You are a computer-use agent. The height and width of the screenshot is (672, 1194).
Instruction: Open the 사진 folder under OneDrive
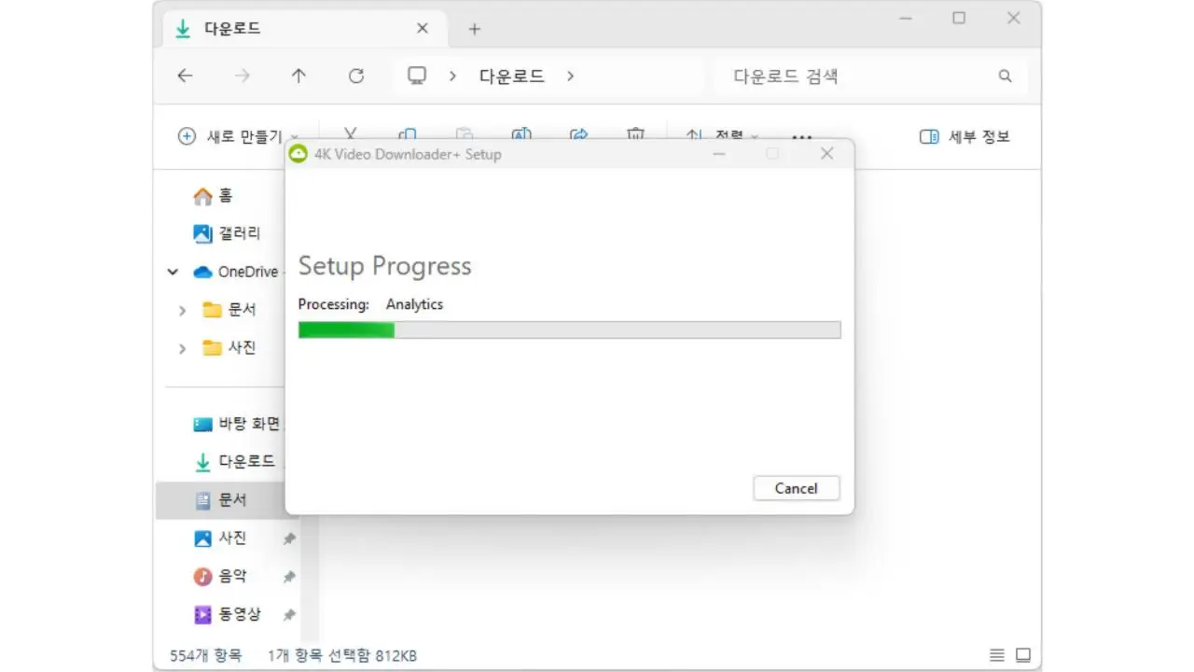tap(229, 348)
